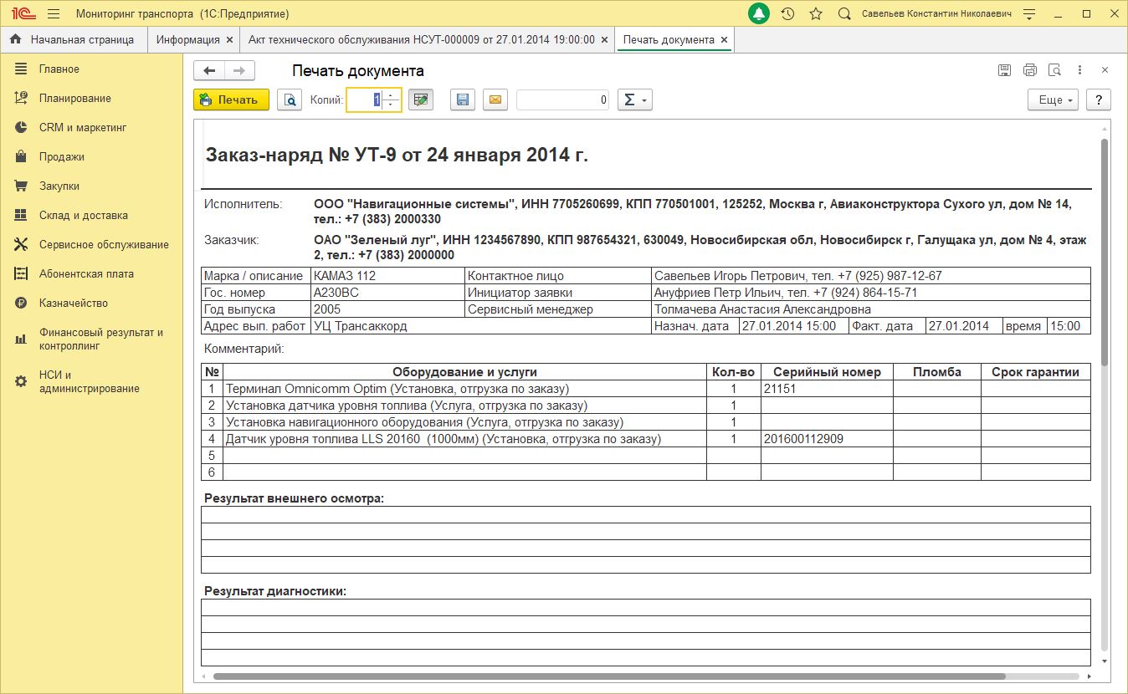Open favorites star icon
Image resolution: width=1128 pixels, height=694 pixels.
816,14
